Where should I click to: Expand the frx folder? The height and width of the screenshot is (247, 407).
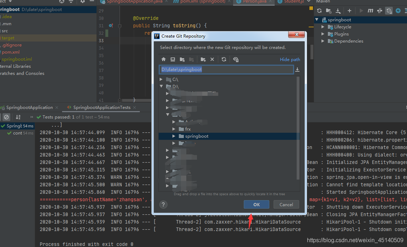click(174, 129)
